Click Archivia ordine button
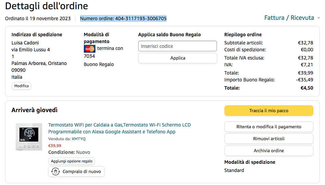The width and height of the screenshot is (325, 185). click(x=269, y=151)
